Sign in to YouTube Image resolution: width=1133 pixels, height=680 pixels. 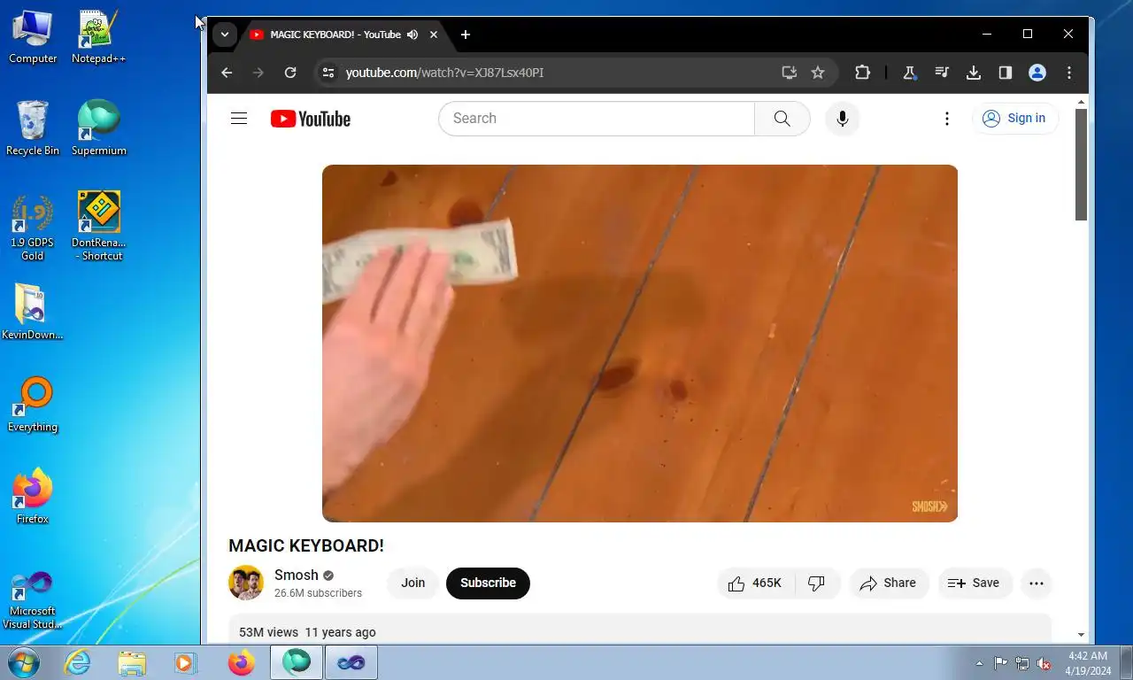tap(1014, 119)
